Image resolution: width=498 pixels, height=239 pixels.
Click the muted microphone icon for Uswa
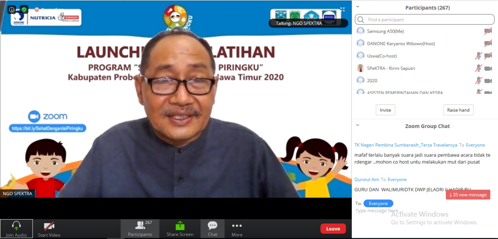click(x=479, y=56)
